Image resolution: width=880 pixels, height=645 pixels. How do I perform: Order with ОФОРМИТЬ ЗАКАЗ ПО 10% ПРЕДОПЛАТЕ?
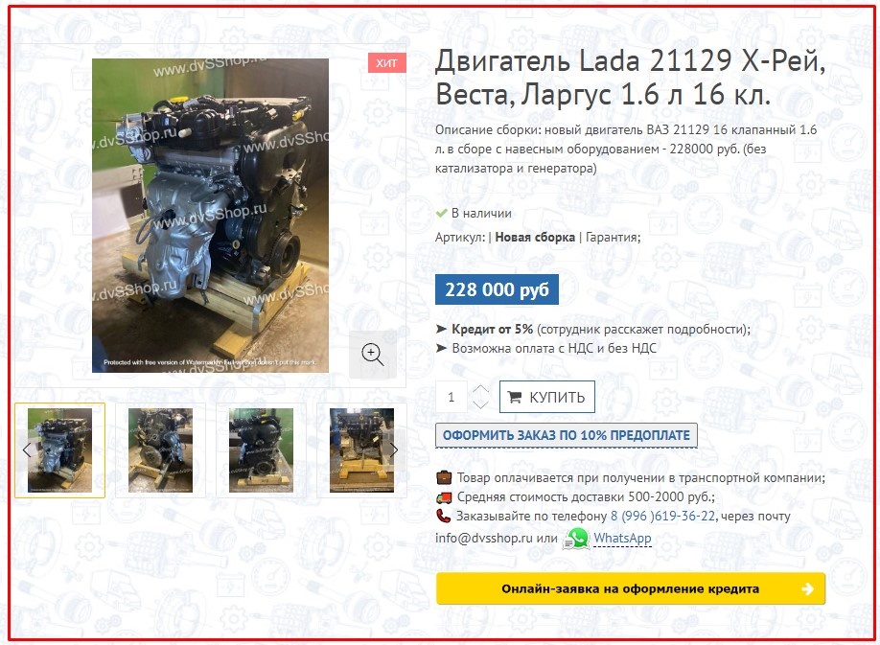567,435
